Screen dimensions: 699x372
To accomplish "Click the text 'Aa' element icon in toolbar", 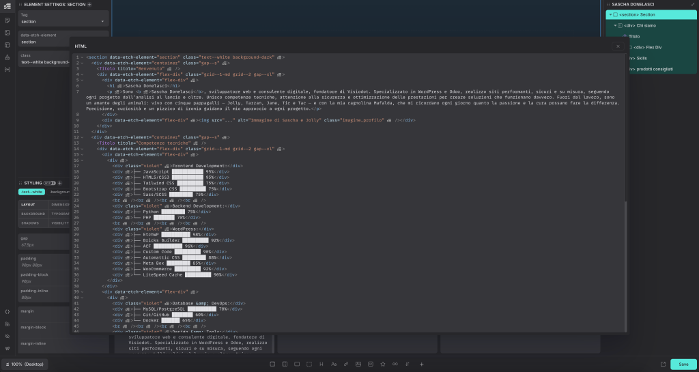I will tap(334, 364).
